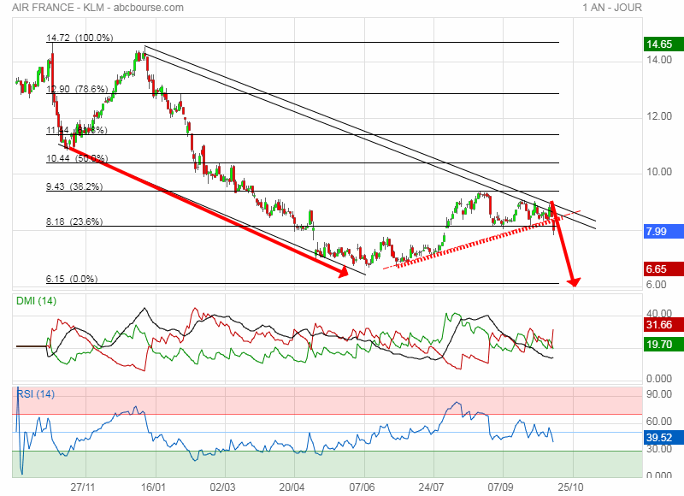Click the red 6.65 target price tag
Screen dimensions: 684x496
click(660, 269)
